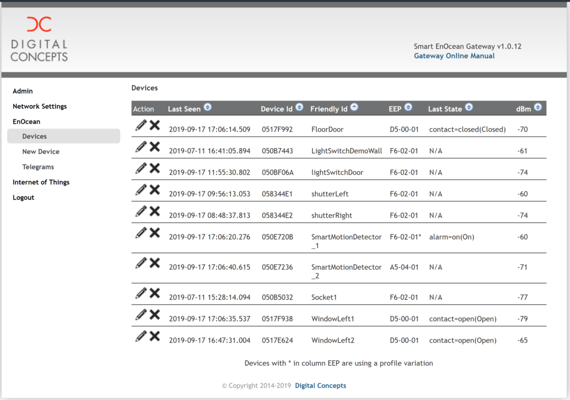Delete the shutterRight device
The width and height of the screenshot is (570, 400).
tap(155, 211)
